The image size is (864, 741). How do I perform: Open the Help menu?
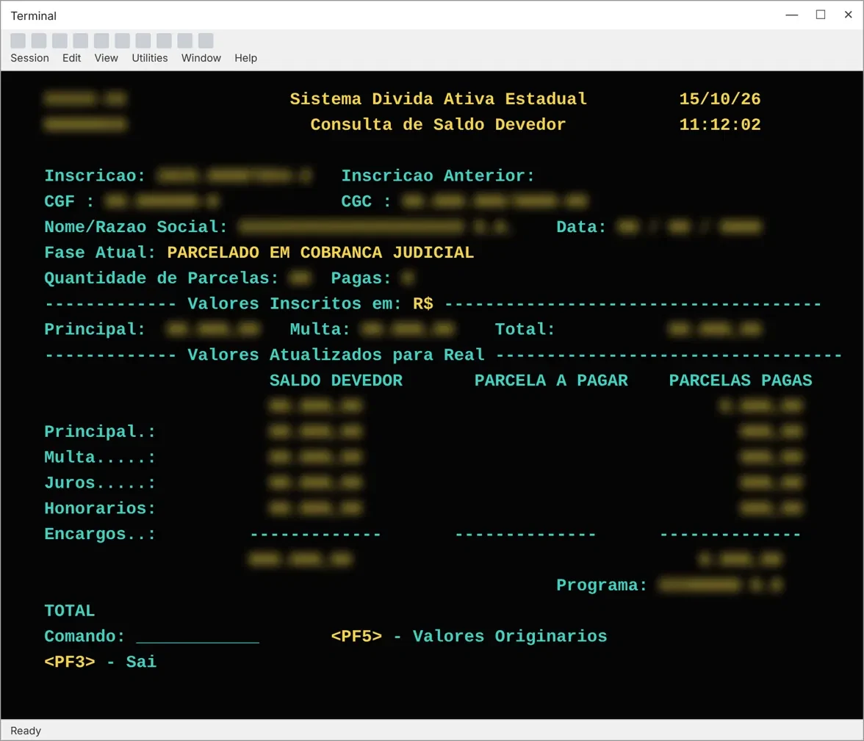245,58
